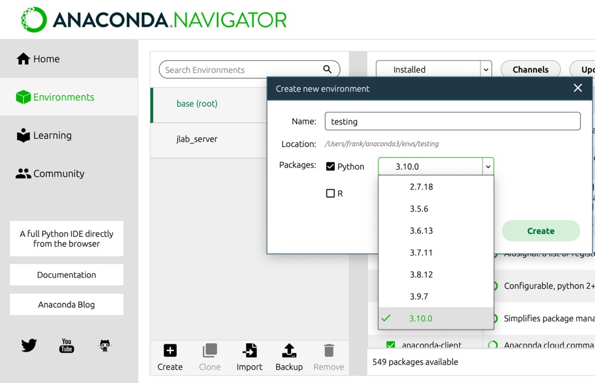Click the search magnifier icon
Screen dimensions: 595x383
[x=327, y=69]
